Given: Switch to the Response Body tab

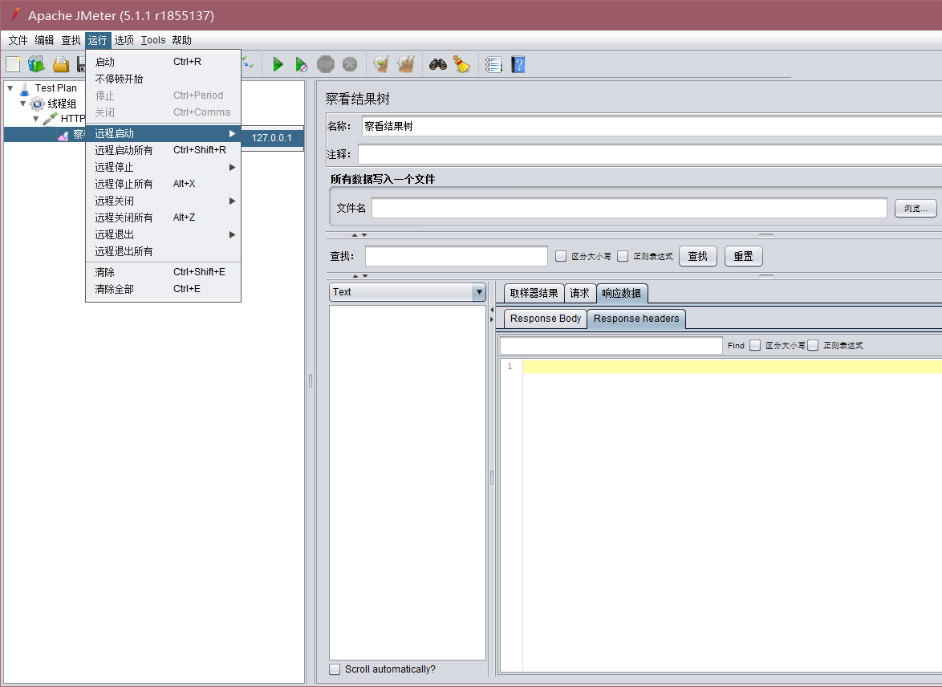Looking at the screenshot, I should point(546,319).
